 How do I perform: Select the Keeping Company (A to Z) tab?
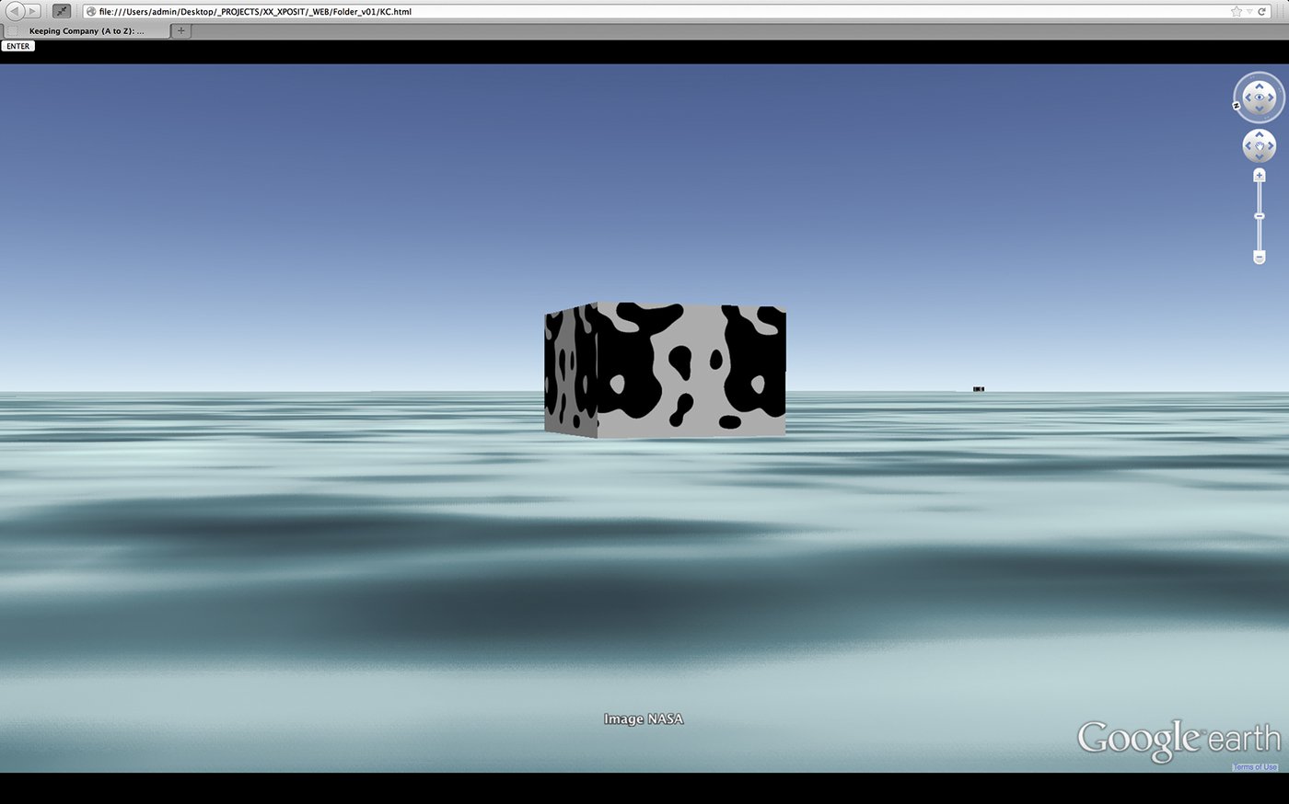(x=86, y=31)
